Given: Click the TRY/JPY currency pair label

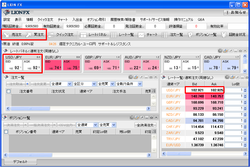Looking at the screenshot, I should tap(173, 139).
